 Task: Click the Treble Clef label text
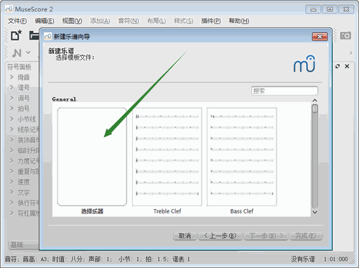click(x=167, y=211)
